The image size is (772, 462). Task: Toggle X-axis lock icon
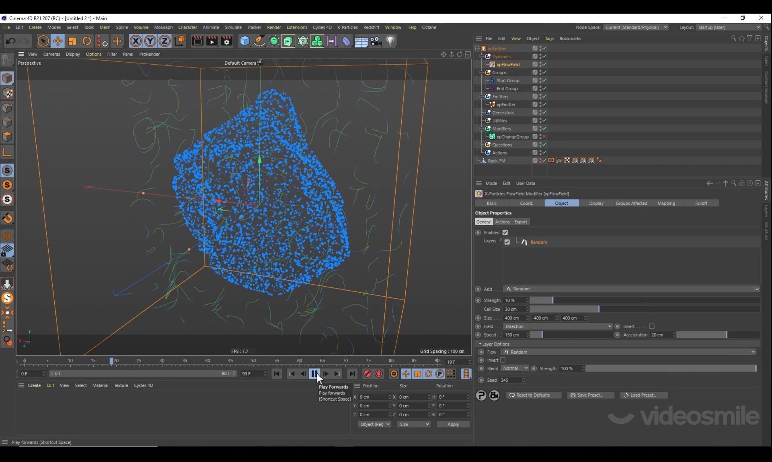(136, 41)
